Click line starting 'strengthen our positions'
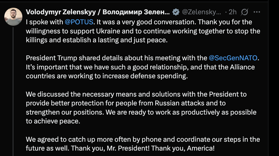Screen dimensions: 279x156 pyautogui.click(x=141, y=112)
